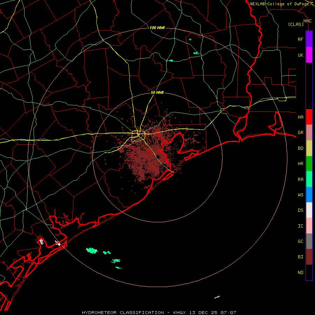Click the 'BD' legend label
The width and height of the screenshot is (315, 315).
[x=300, y=148]
